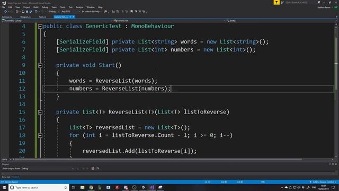Click the taskbar microphone search icon
Screen dimensions: 339x191
[x=66, y=187]
